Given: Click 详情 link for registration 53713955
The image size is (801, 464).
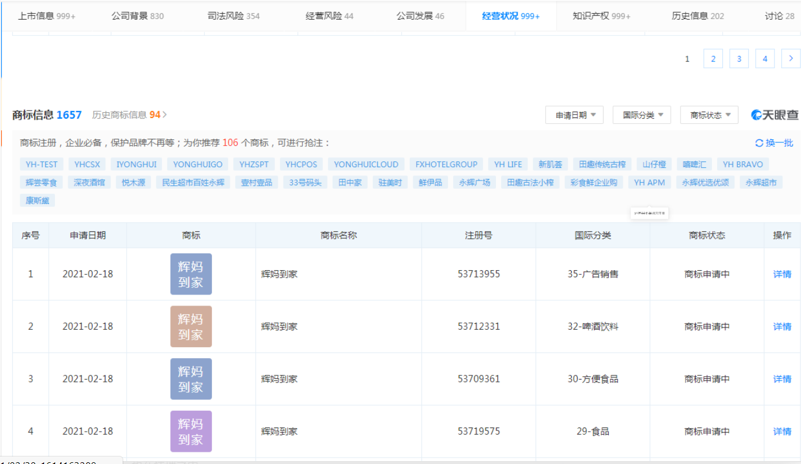Looking at the screenshot, I should click(x=782, y=274).
